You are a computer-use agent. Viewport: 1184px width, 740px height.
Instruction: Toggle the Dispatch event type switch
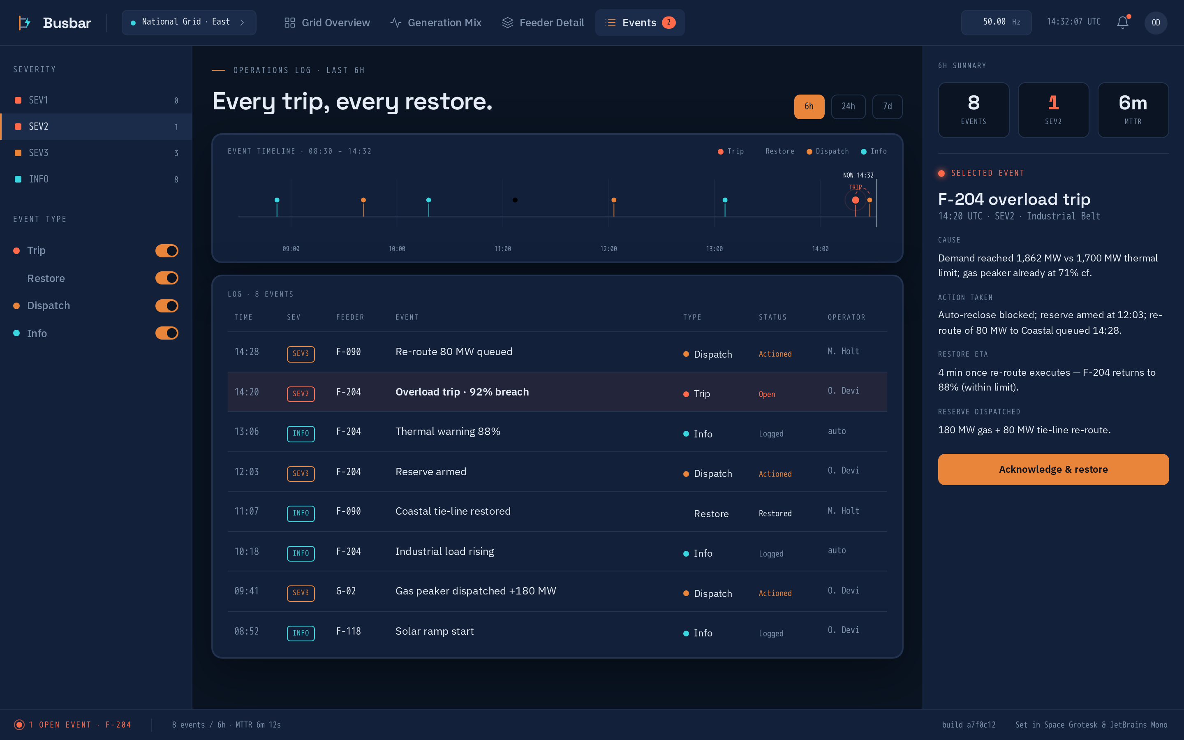pyautogui.click(x=167, y=306)
